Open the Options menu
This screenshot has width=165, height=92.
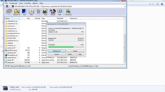point(35,3)
